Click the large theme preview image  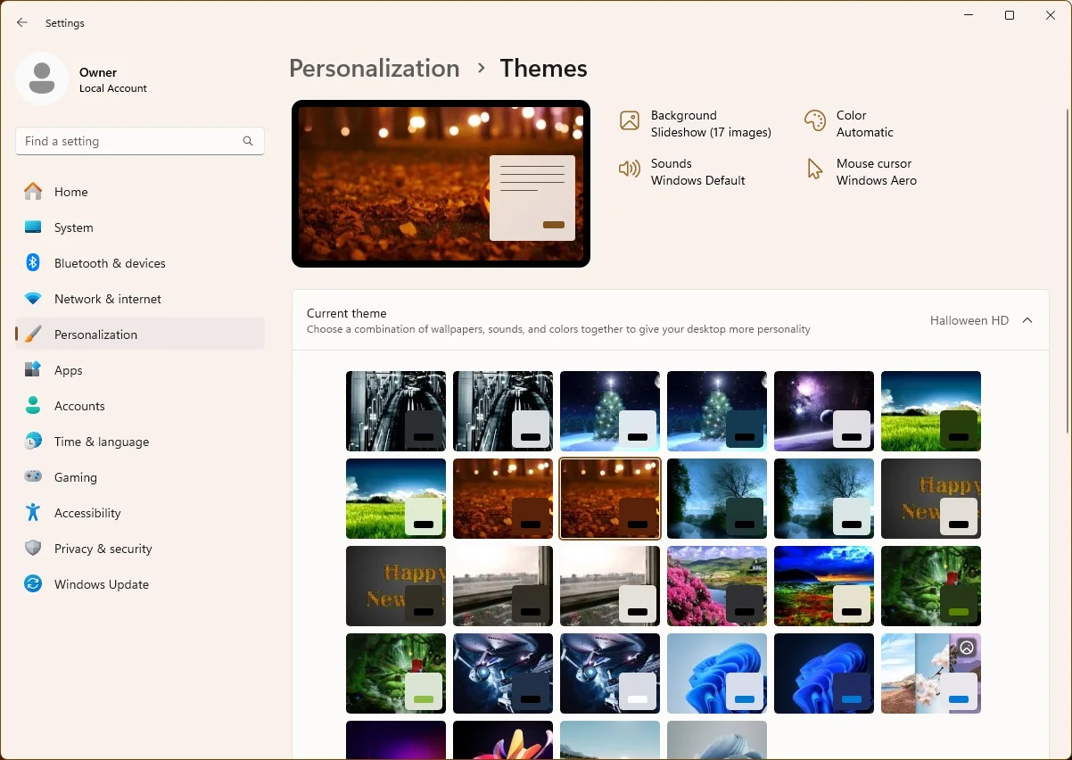pyautogui.click(x=441, y=184)
